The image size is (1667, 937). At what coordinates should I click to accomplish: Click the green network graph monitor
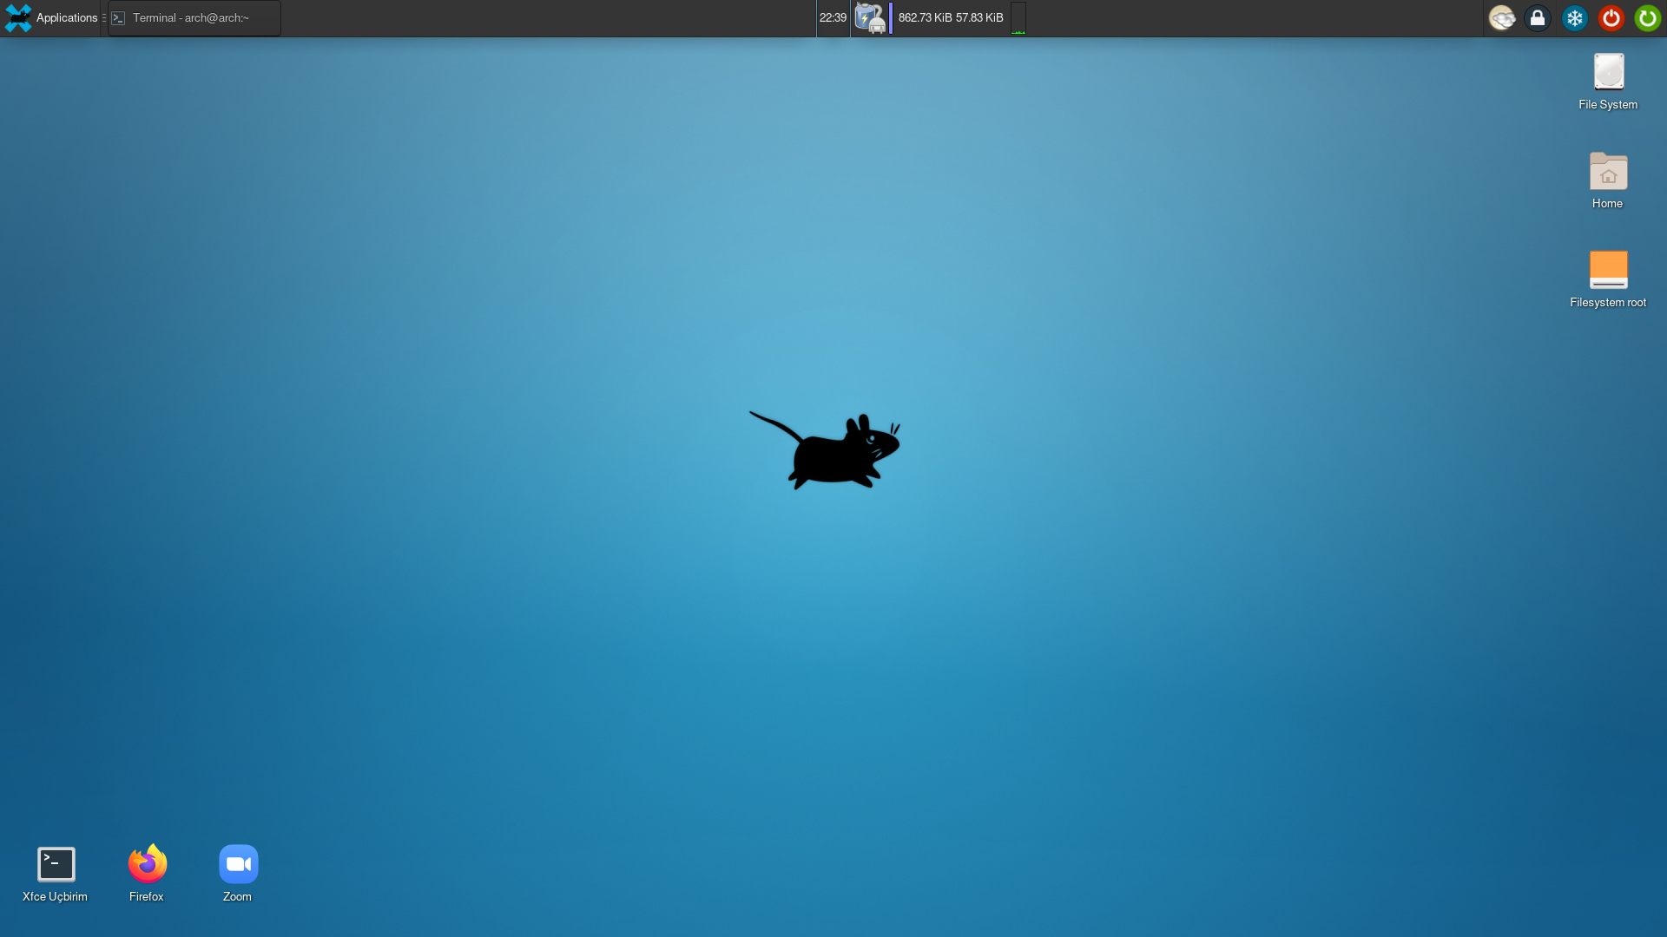(x=1018, y=18)
